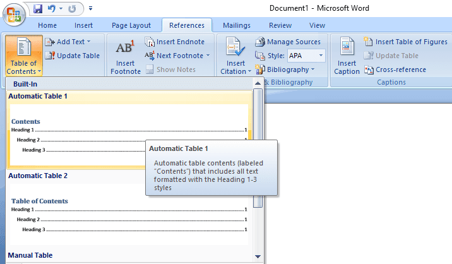Open the Undo history dropdown arrow
The width and height of the screenshot is (452, 264).
tap(61, 9)
